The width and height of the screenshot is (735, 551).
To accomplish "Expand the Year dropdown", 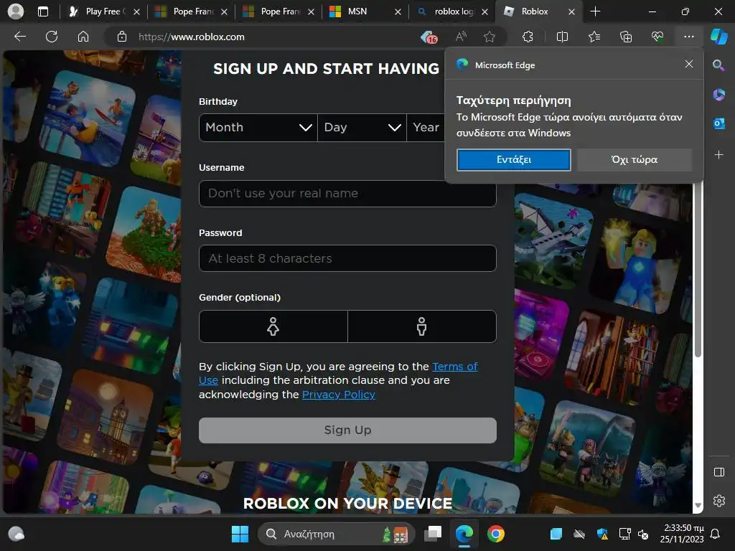I will click(426, 128).
